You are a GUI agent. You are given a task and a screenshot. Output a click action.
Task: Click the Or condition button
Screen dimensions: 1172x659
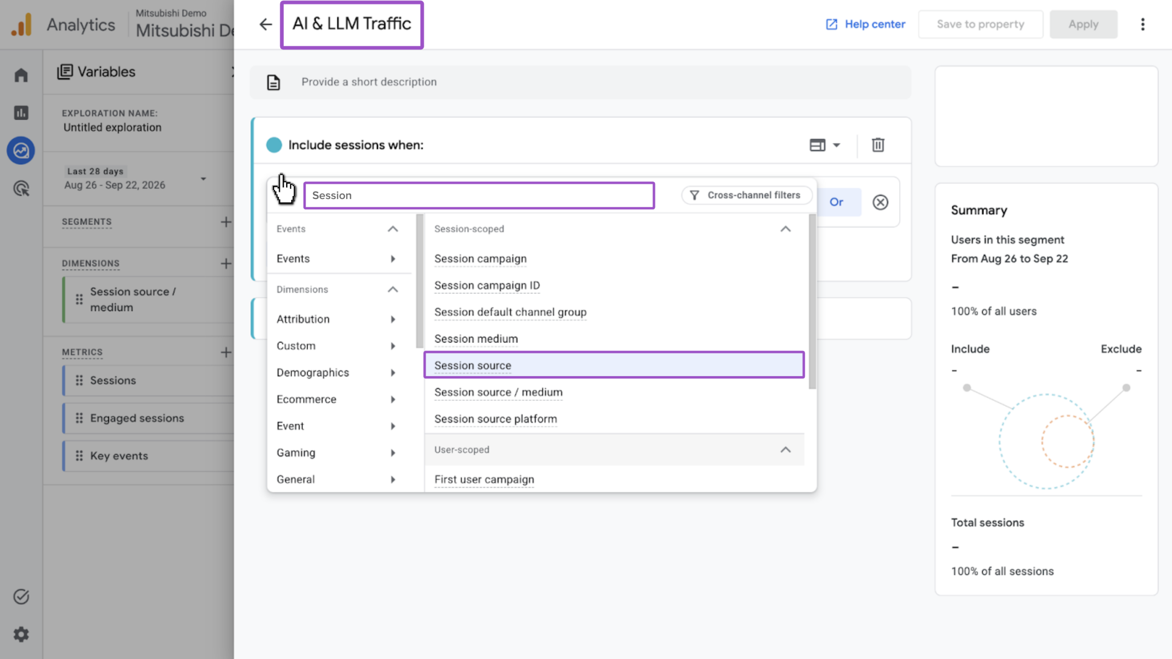pyautogui.click(x=836, y=202)
